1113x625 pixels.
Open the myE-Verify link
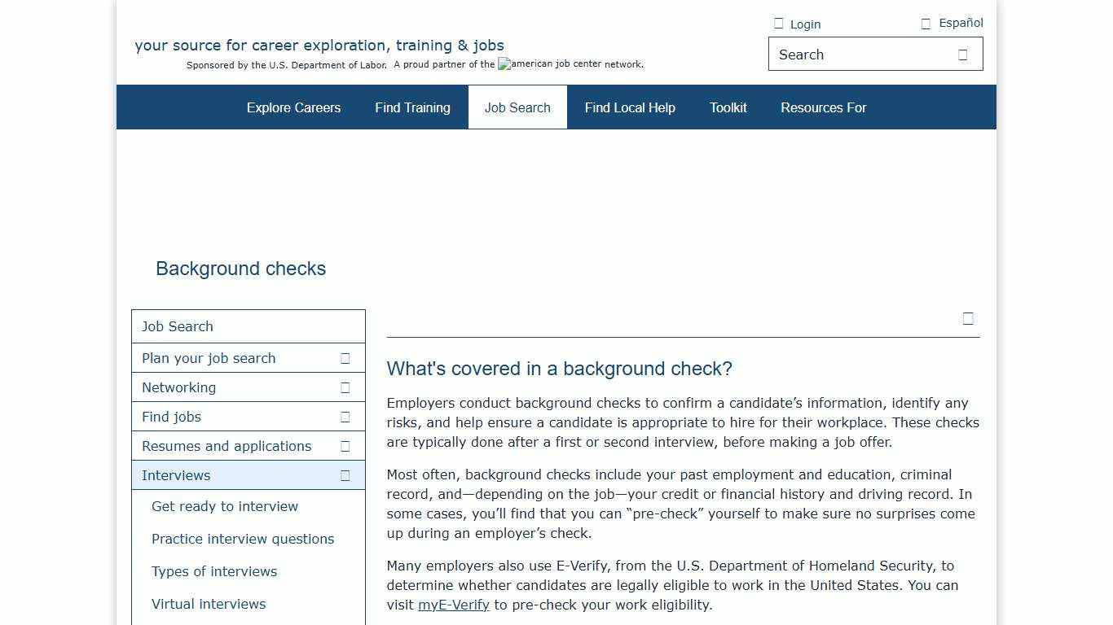(x=453, y=605)
